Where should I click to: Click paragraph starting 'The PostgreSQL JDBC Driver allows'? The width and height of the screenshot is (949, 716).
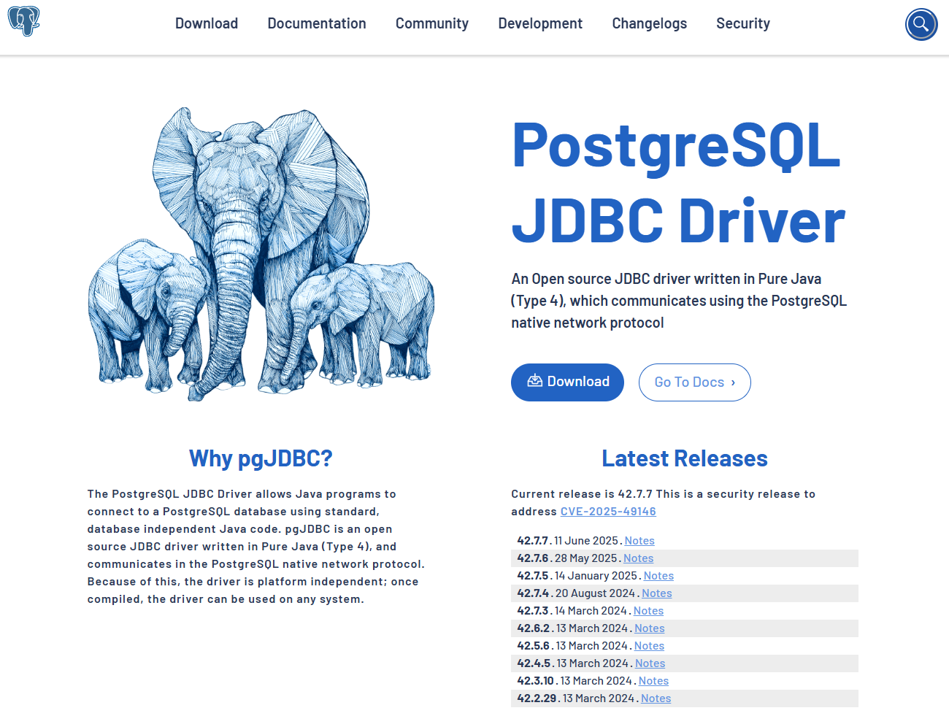256,547
